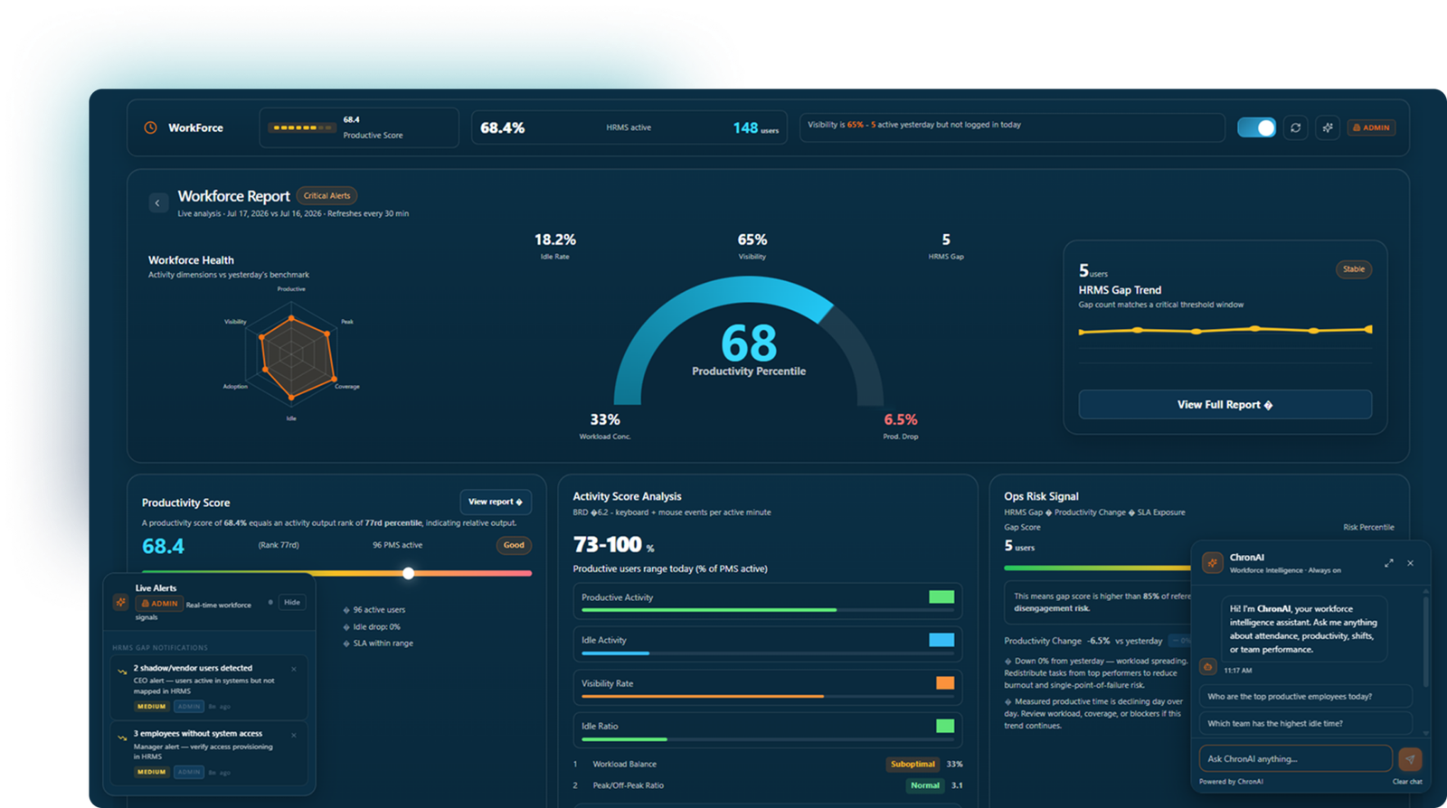Hide the Live Alerts panel
1447x808 pixels.
[292, 602]
